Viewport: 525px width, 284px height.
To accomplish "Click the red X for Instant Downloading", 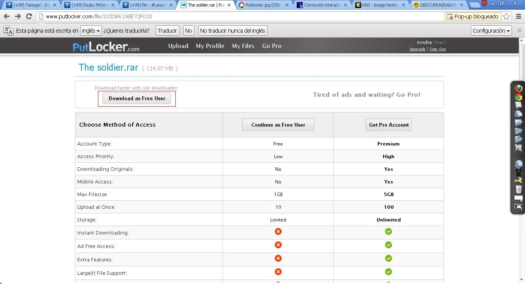I will pos(278,231).
